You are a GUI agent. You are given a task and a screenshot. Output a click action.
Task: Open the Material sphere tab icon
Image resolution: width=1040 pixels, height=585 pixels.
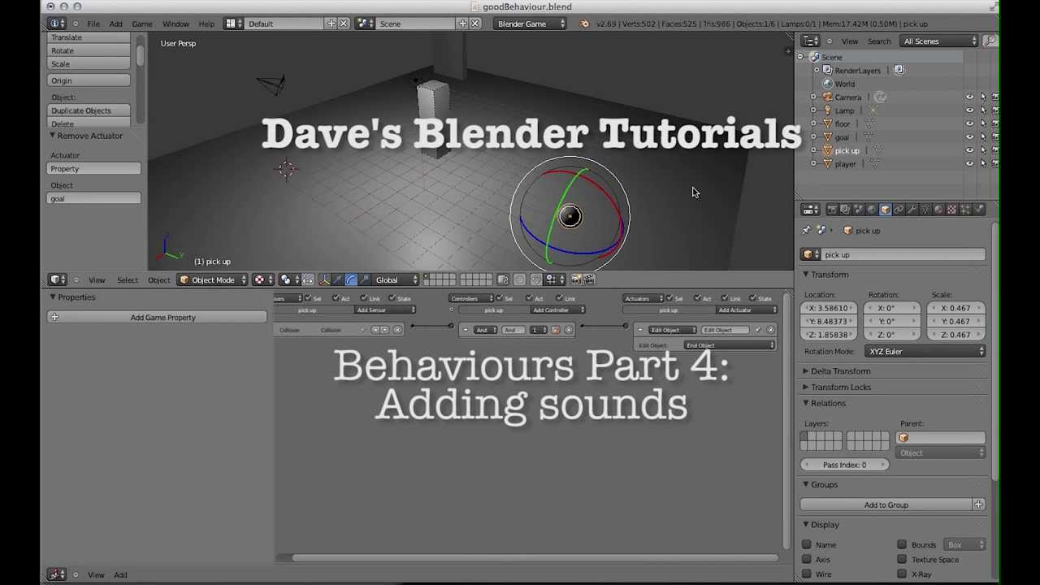[x=938, y=210]
